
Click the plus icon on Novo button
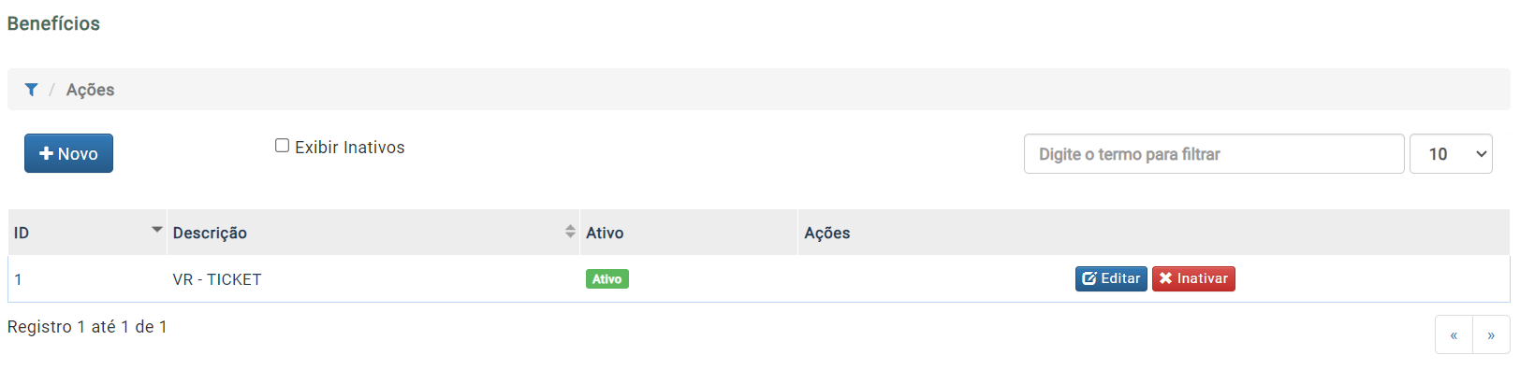coord(46,153)
